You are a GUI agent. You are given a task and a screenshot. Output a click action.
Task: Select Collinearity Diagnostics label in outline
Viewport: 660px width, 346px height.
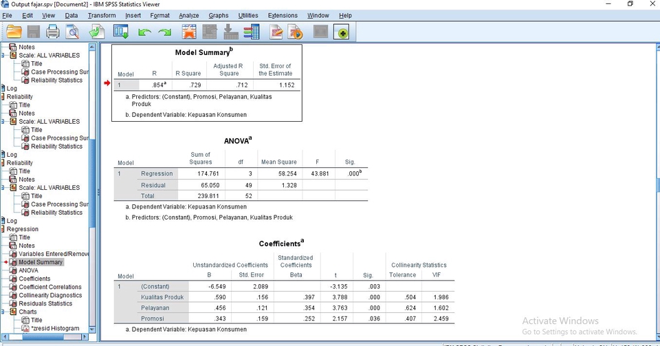[x=50, y=295]
